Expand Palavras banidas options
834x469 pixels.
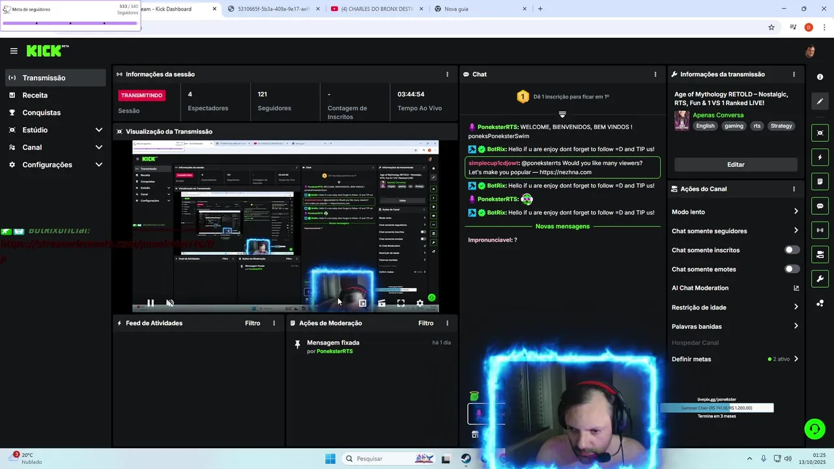(x=735, y=326)
